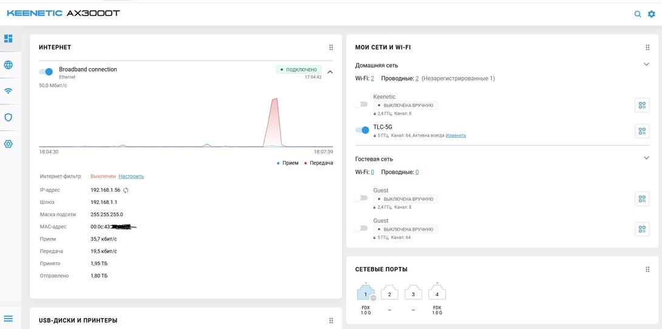Open the Dashboard icon in the sidebar
The width and height of the screenshot is (662, 329).
9,38
